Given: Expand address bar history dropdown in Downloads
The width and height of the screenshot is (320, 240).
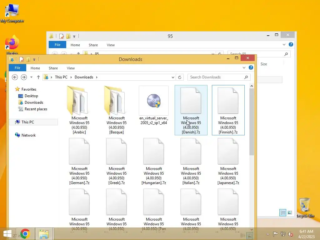Looking at the screenshot, I should (x=173, y=77).
